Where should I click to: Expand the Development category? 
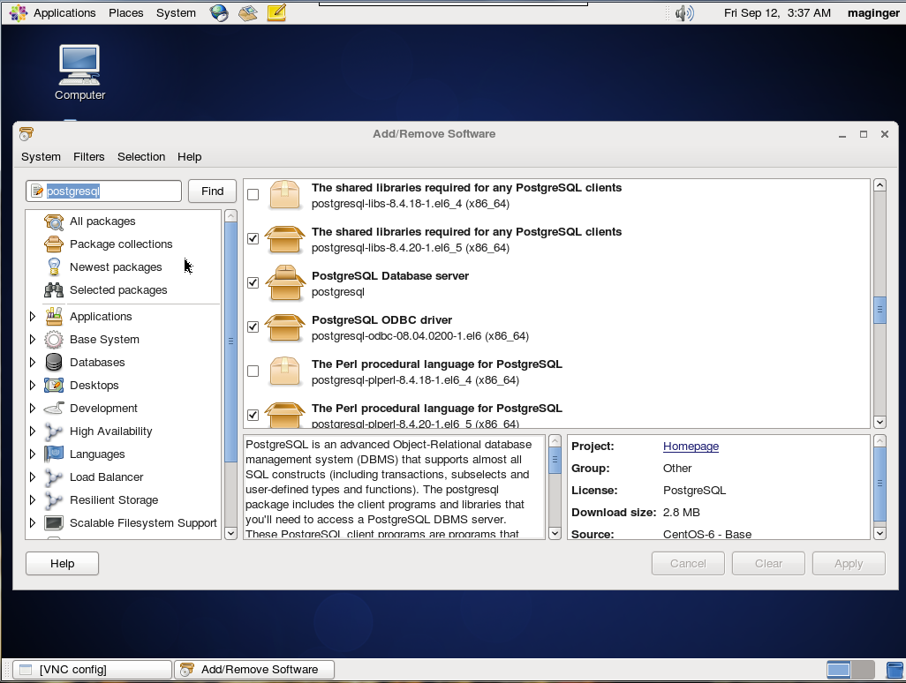(33, 409)
